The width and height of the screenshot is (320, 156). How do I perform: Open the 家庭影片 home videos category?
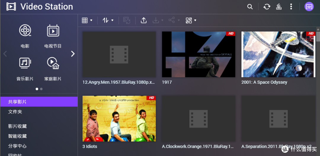point(53,68)
